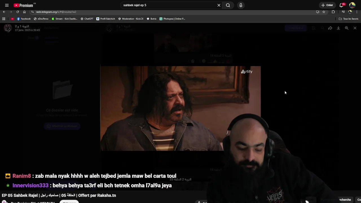Viewport: 361px width, 203px height.
Task: Install the Telegram web app icon
Action: pos(318,12)
